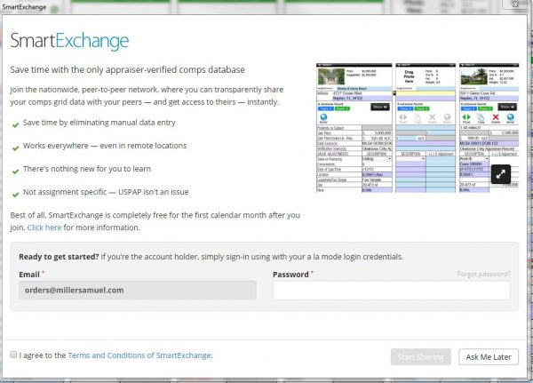Viewport: 533px width, 383px height.
Task: Click the 'Forgot password?' link
Action: (483, 275)
